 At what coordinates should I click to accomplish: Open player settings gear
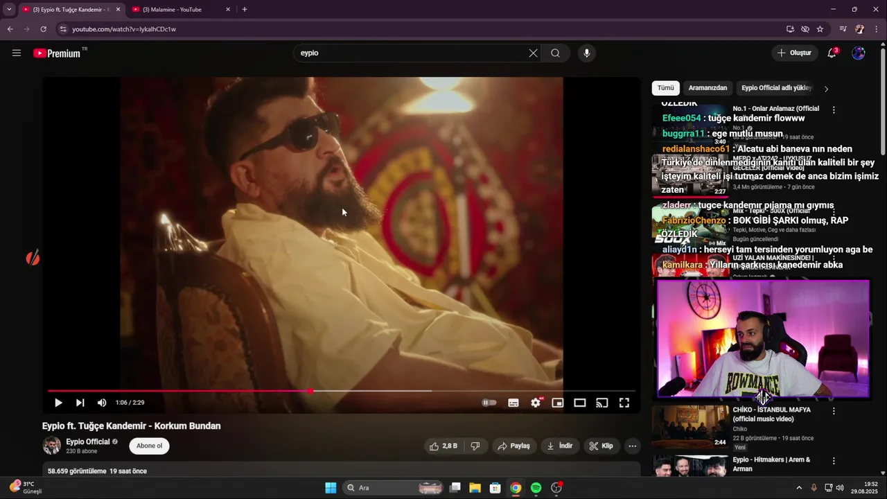[536, 403]
